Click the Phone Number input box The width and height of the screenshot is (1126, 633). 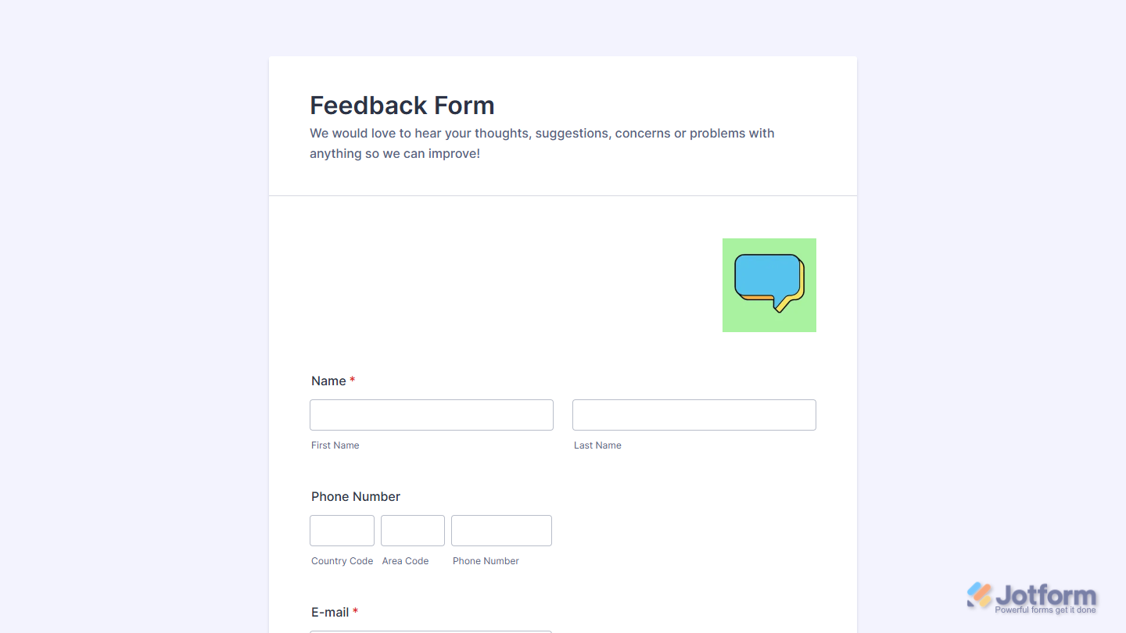[501, 530]
